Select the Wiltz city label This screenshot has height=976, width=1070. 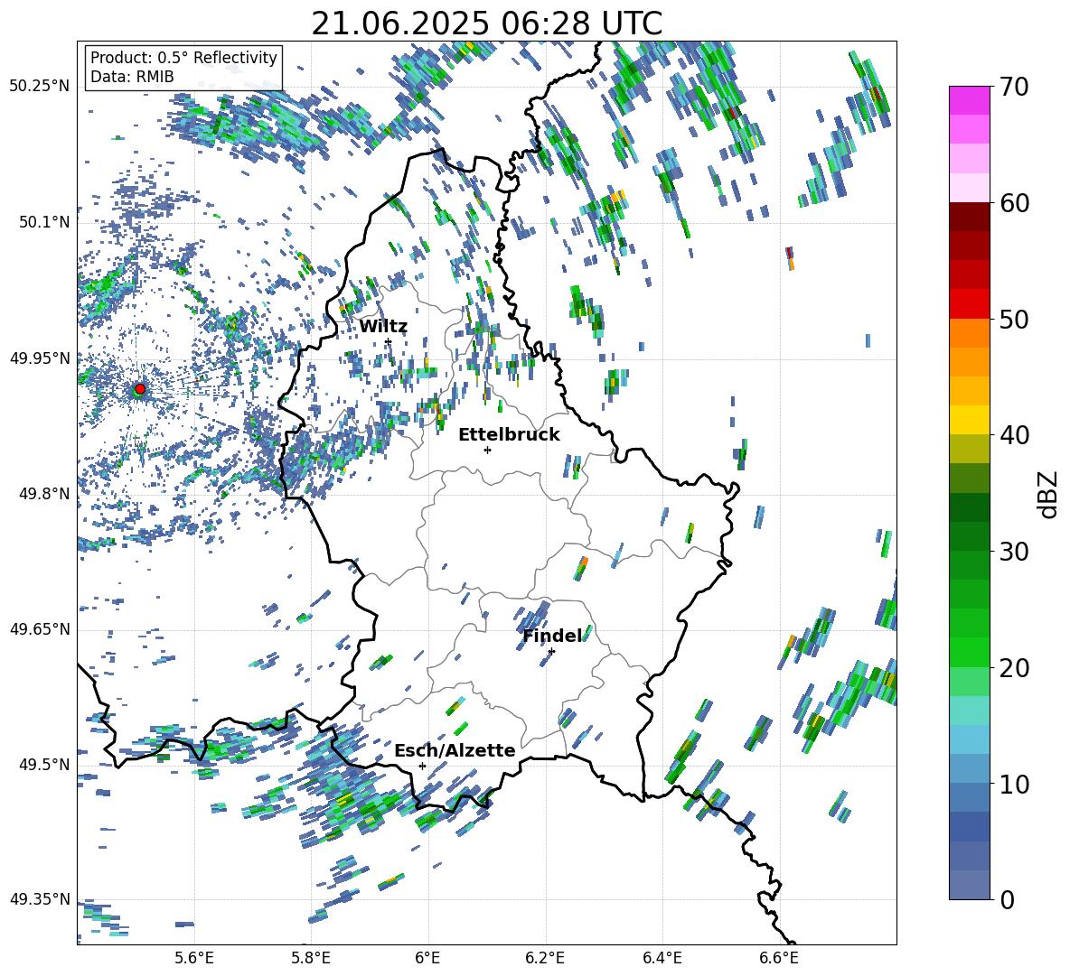383,327
